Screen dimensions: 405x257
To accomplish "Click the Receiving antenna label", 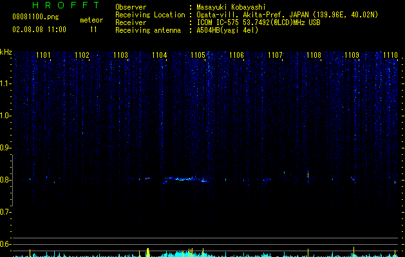I will coord(148,30).
